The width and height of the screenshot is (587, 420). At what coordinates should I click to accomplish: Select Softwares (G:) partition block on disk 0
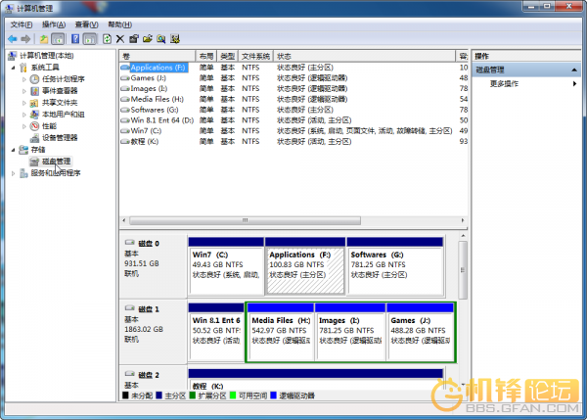coord(395,266)
